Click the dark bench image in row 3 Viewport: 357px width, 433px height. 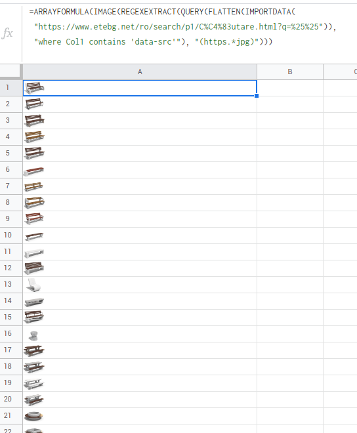point(34,121)
